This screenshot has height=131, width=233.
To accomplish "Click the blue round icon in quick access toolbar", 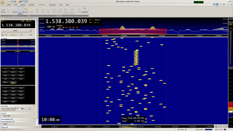I will [15, 1].
